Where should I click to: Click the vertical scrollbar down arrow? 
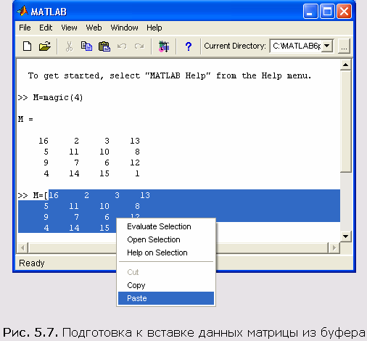[x=346, y=237]
